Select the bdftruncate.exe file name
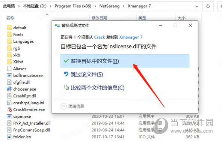The image size is (222, 142). (x=28, y=75)
